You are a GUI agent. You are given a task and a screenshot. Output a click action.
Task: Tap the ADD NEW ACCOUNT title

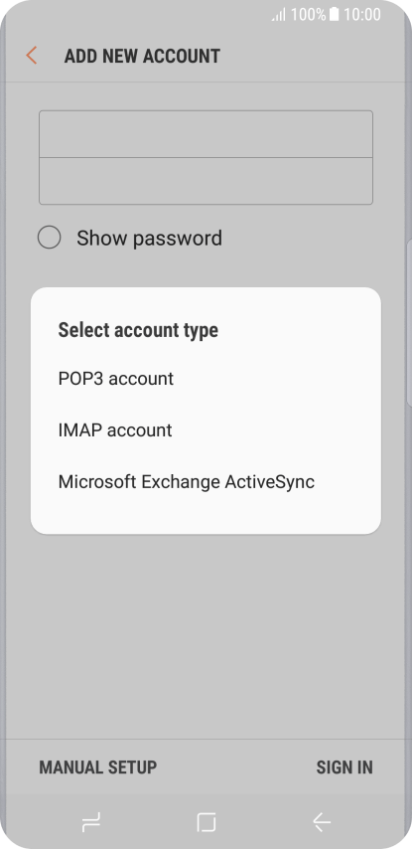(x=142, y=56)
